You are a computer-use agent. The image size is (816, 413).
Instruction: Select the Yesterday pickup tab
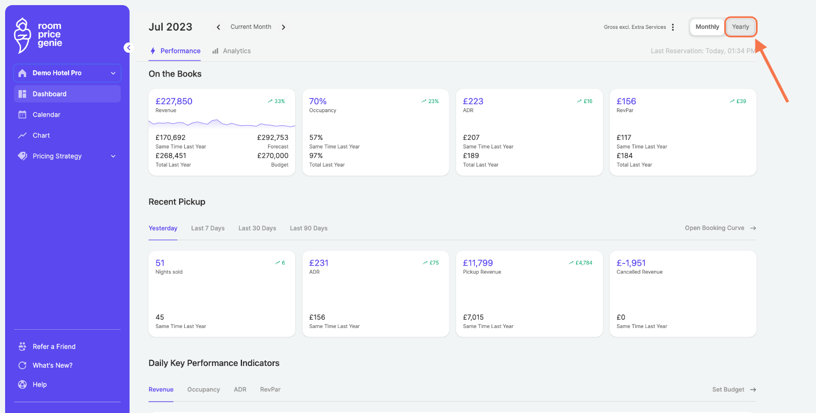(x=163, y=228)
